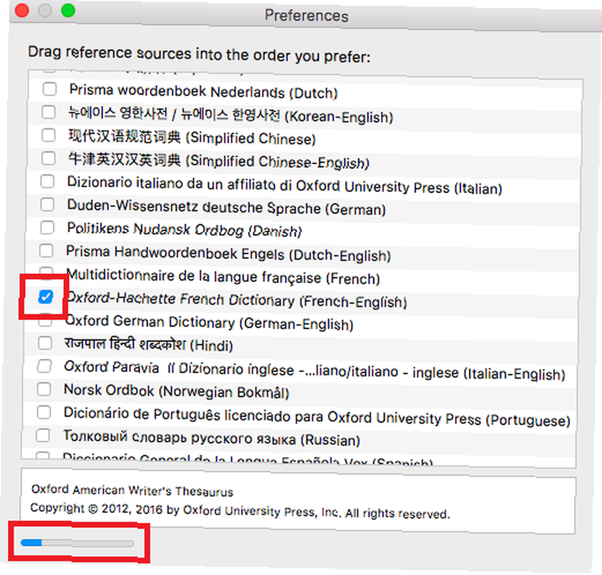Select the 'Dizionario italiano' Oxford University Press row text
Screen dimensions: 602x575
click(285, 185)
